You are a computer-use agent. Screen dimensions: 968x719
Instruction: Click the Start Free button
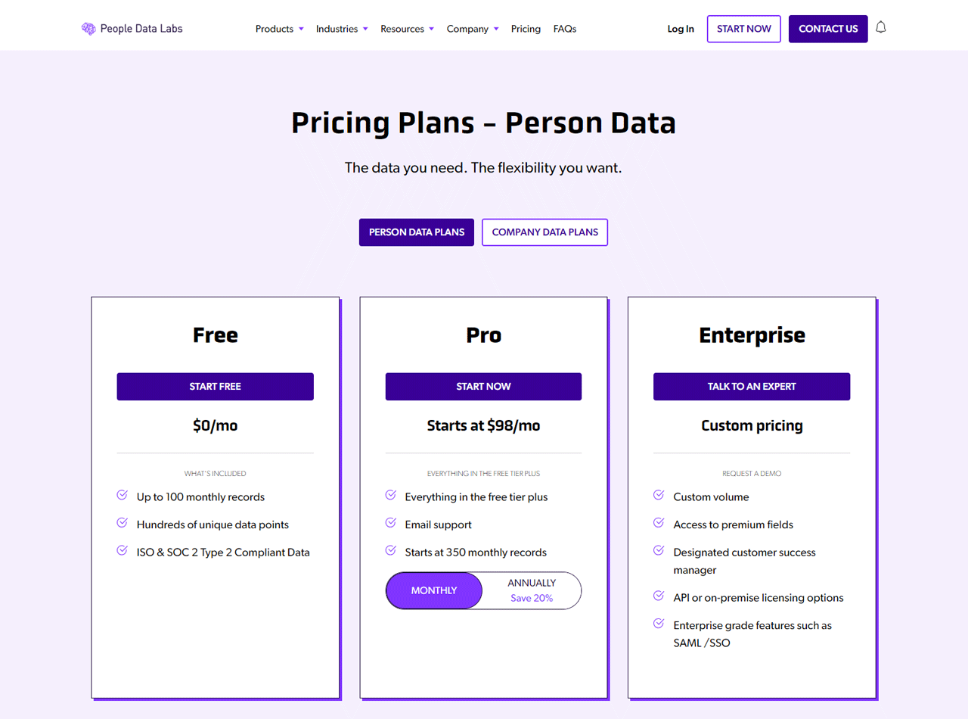[x=215, y=386]
